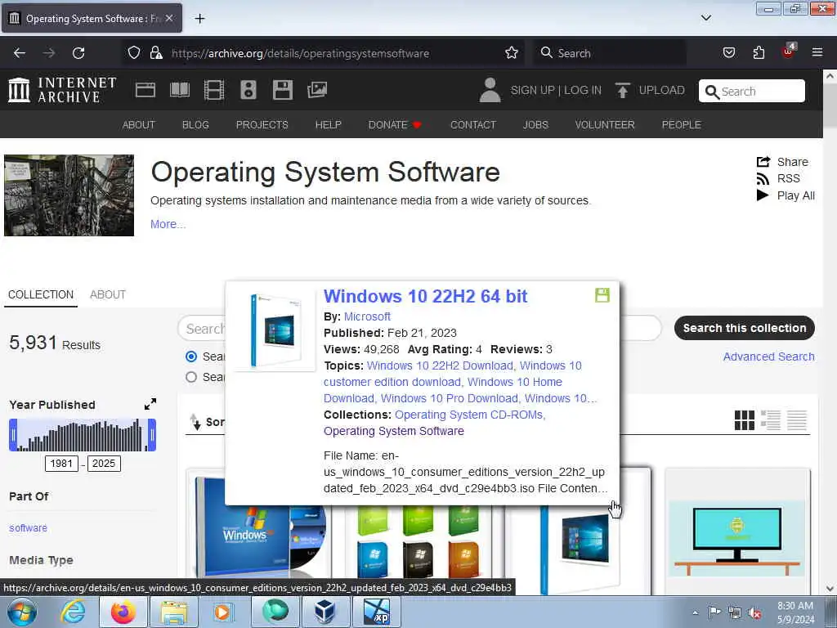The image size is (837, 628).
Task: Open the PEOPLE nav item
Action: click(681, 124)
